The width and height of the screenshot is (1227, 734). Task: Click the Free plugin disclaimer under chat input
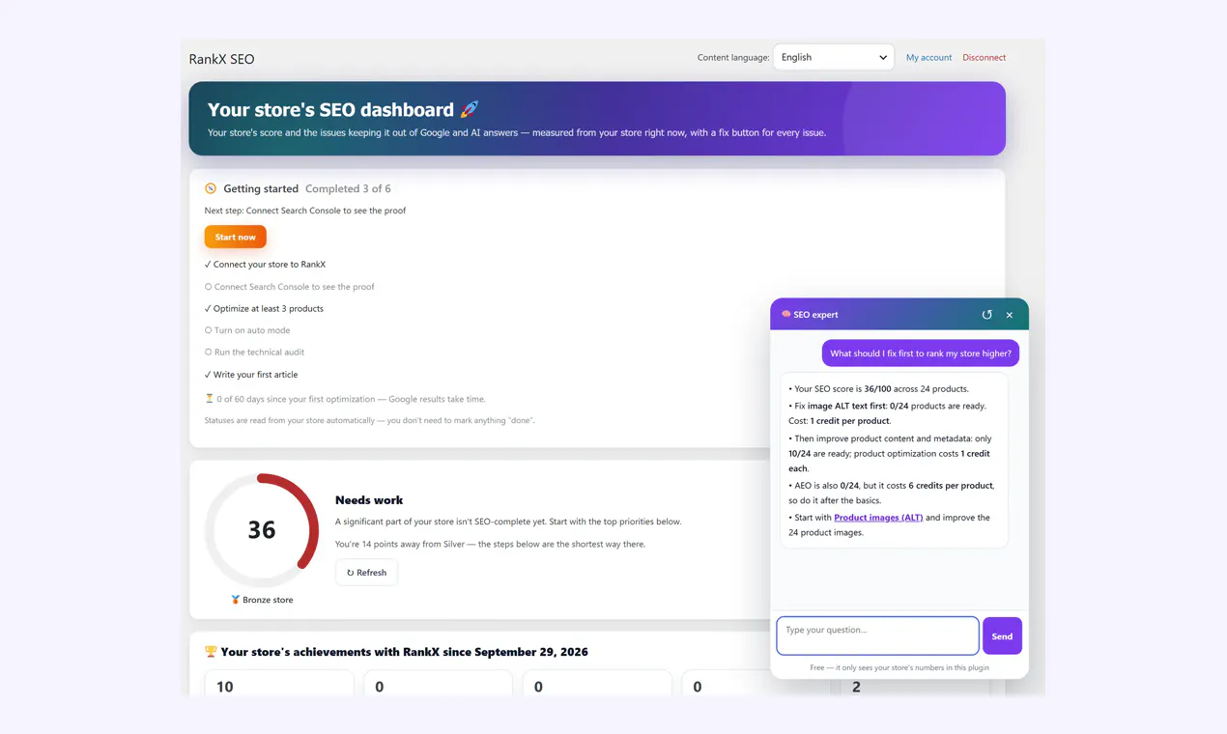point(899,667)
